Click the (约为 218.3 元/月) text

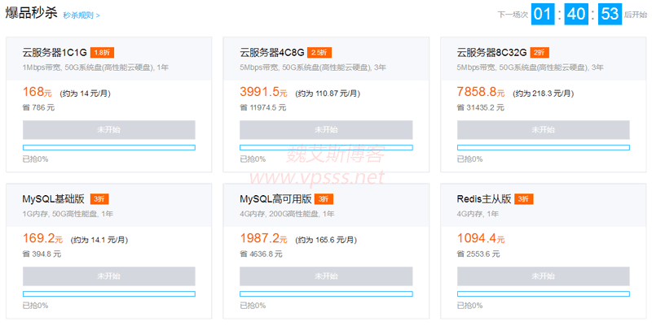click(x=543, y=93)
